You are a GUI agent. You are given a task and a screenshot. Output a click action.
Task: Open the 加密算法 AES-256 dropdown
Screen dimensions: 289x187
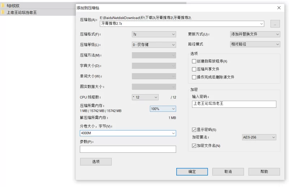(259, 137)
